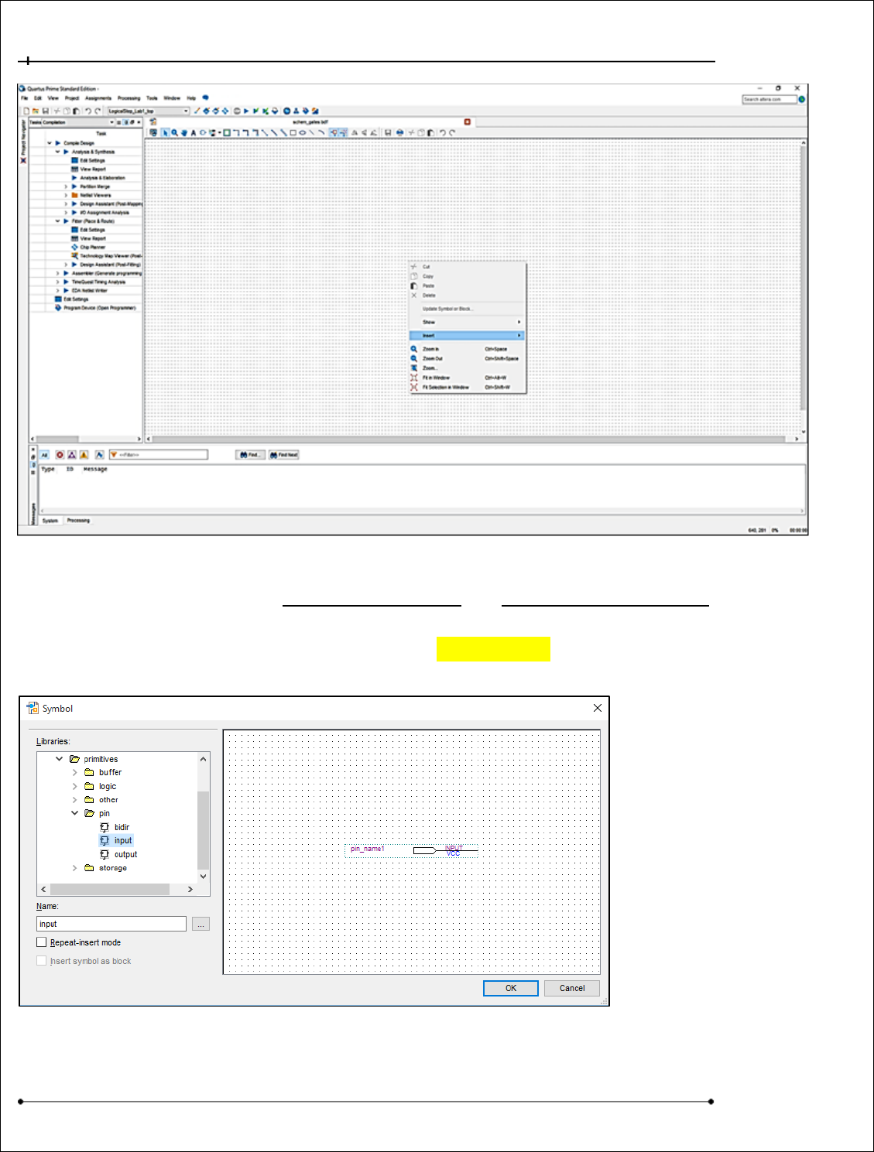The width and height of the screenshot is (874, 1152).
Task: Enable Repeat-insert mode checkbox
Action: (42, 942)
